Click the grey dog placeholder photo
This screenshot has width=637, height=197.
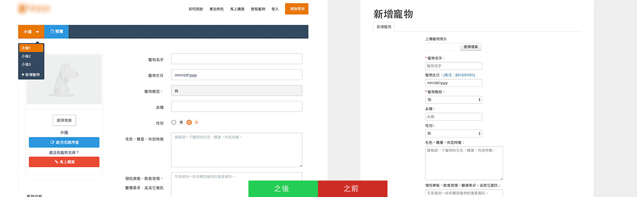pos(64,79)
